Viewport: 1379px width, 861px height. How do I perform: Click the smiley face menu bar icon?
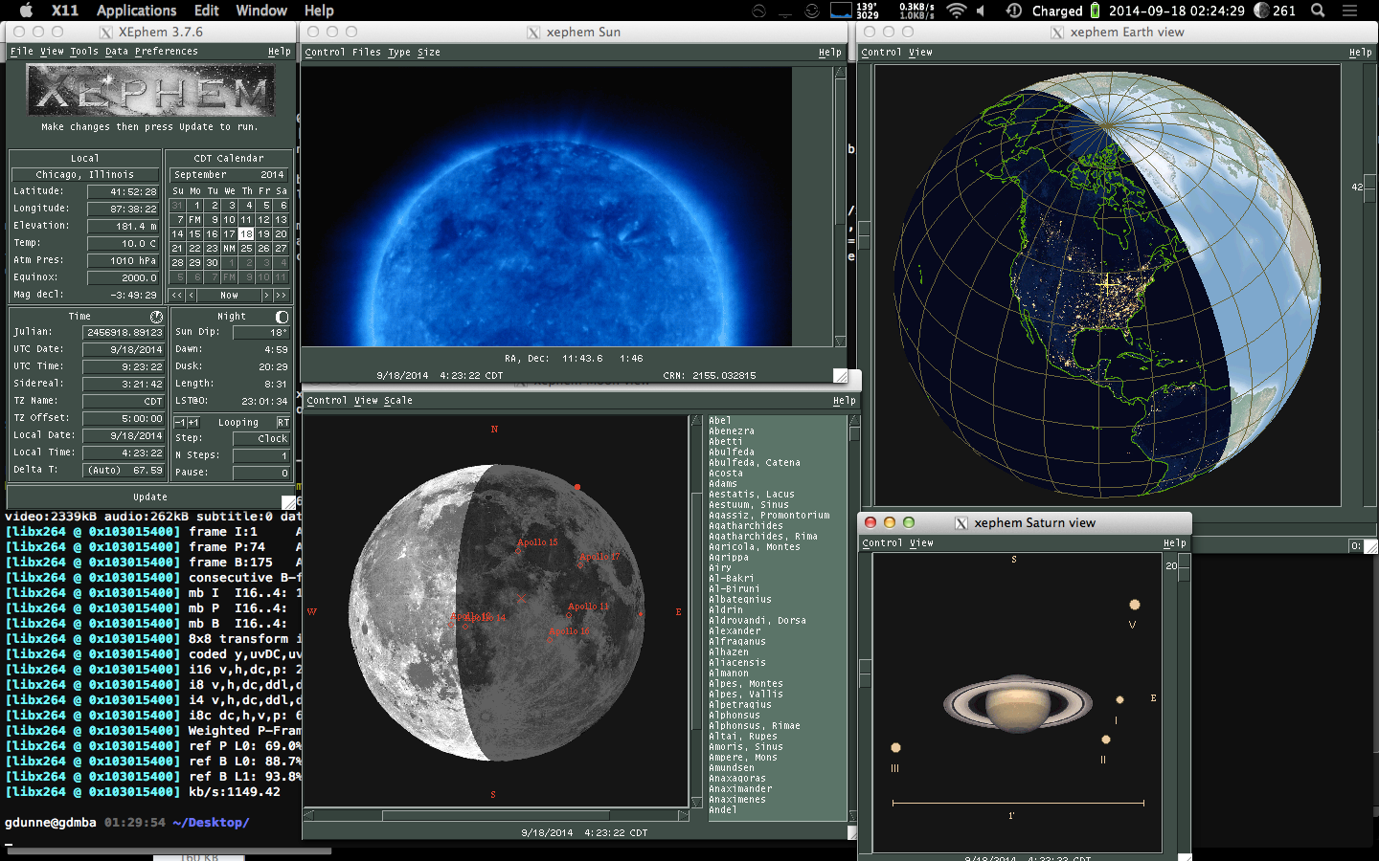point(812,11)
